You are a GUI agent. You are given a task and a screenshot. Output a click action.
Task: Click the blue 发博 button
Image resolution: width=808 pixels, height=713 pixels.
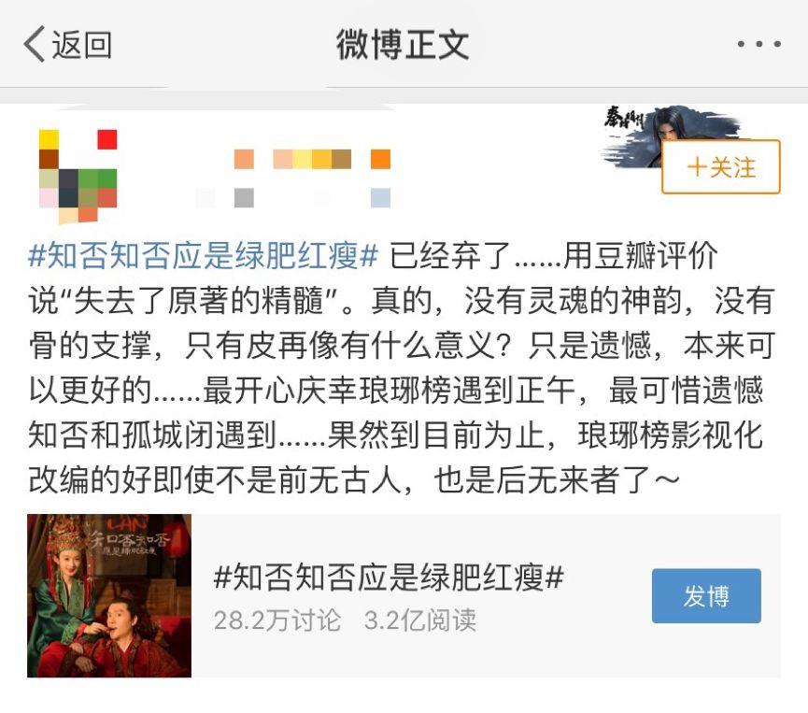click(706, 596)
